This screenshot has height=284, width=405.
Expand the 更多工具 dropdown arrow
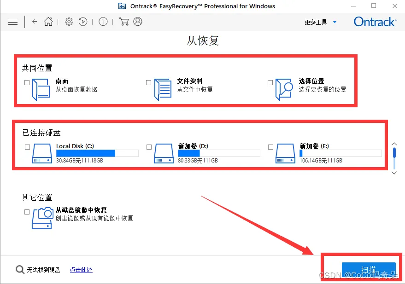coord(335,22)
